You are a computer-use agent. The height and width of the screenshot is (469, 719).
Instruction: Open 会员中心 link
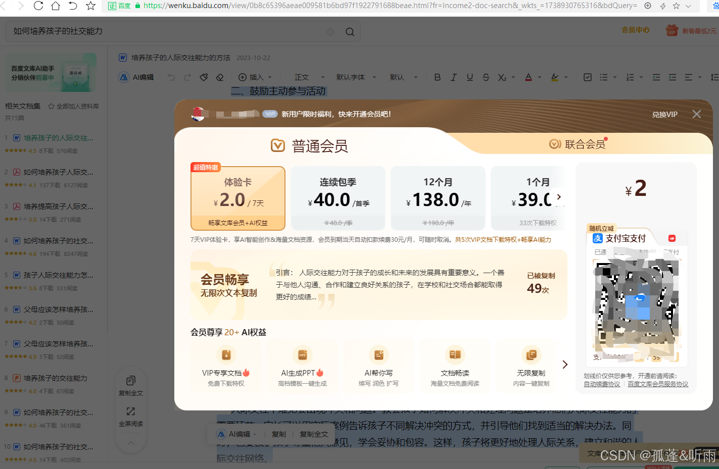pos(636,30)
